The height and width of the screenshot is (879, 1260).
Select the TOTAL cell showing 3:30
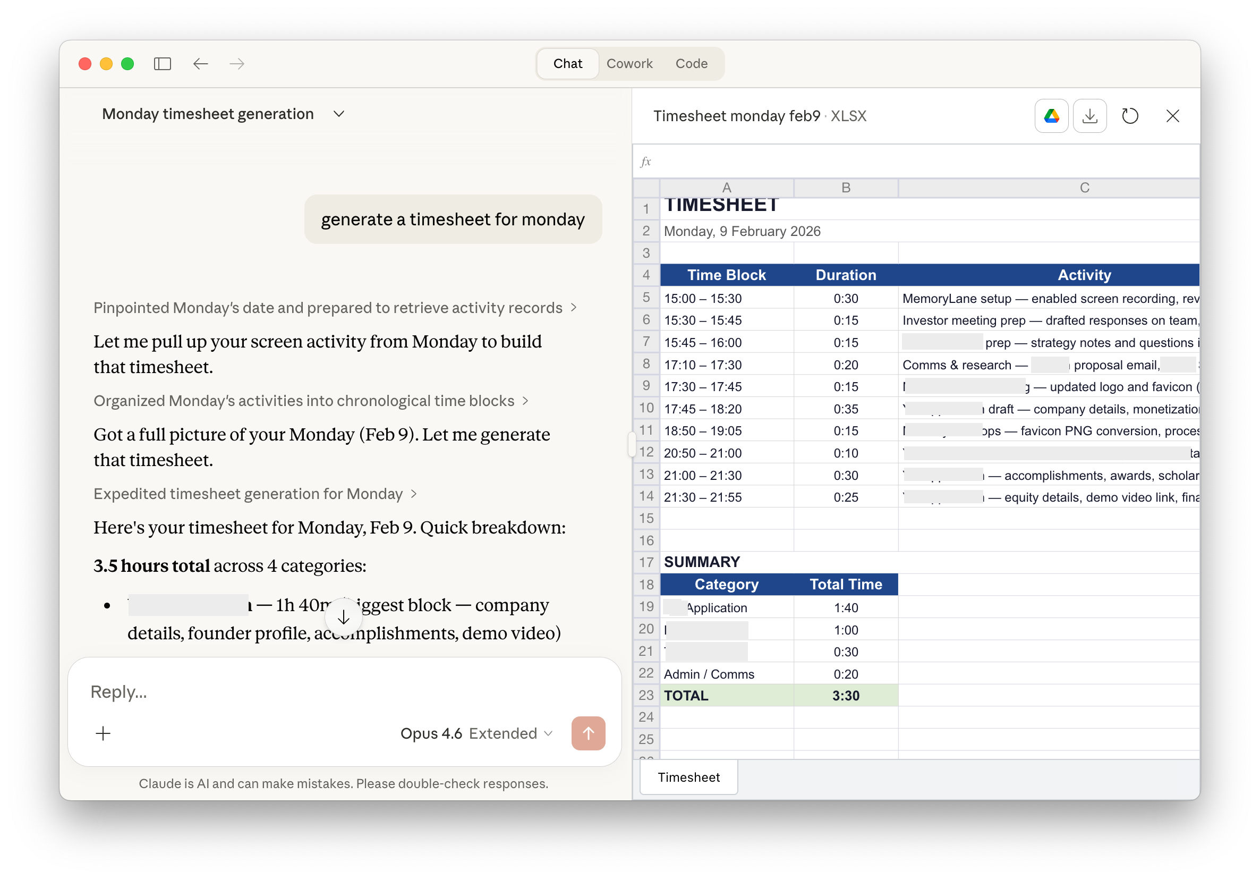(x=845, y=696)
